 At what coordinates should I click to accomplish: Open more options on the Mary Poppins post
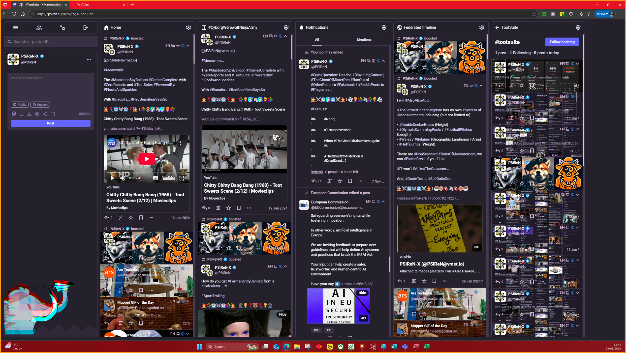445,281
